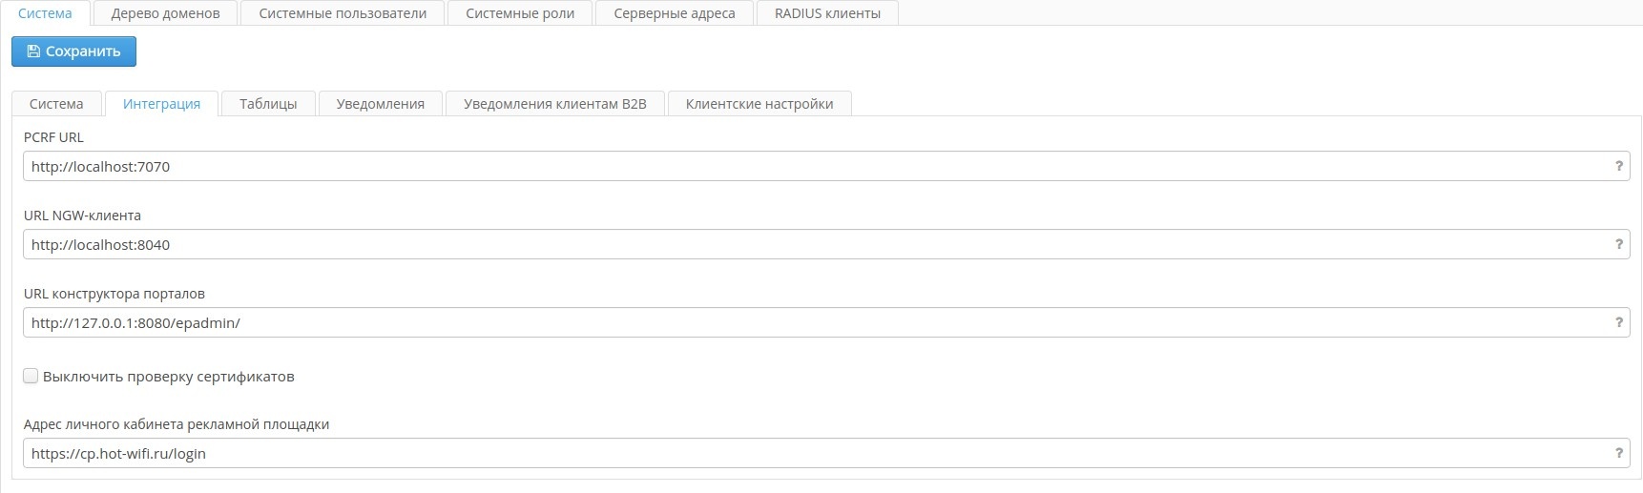Viewport: 1643px width, 493px height.
Task: Click help icon for URL конструктора порталов
Action: pyautogui.click(x=1618, y=322)
